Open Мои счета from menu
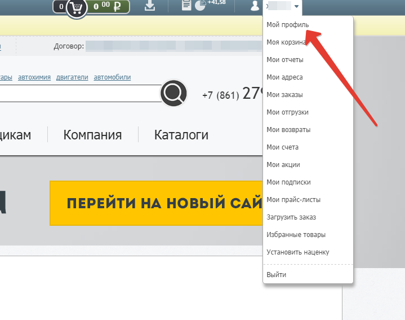The height and width of the screenshot is (320, 405). pos(283,147)
